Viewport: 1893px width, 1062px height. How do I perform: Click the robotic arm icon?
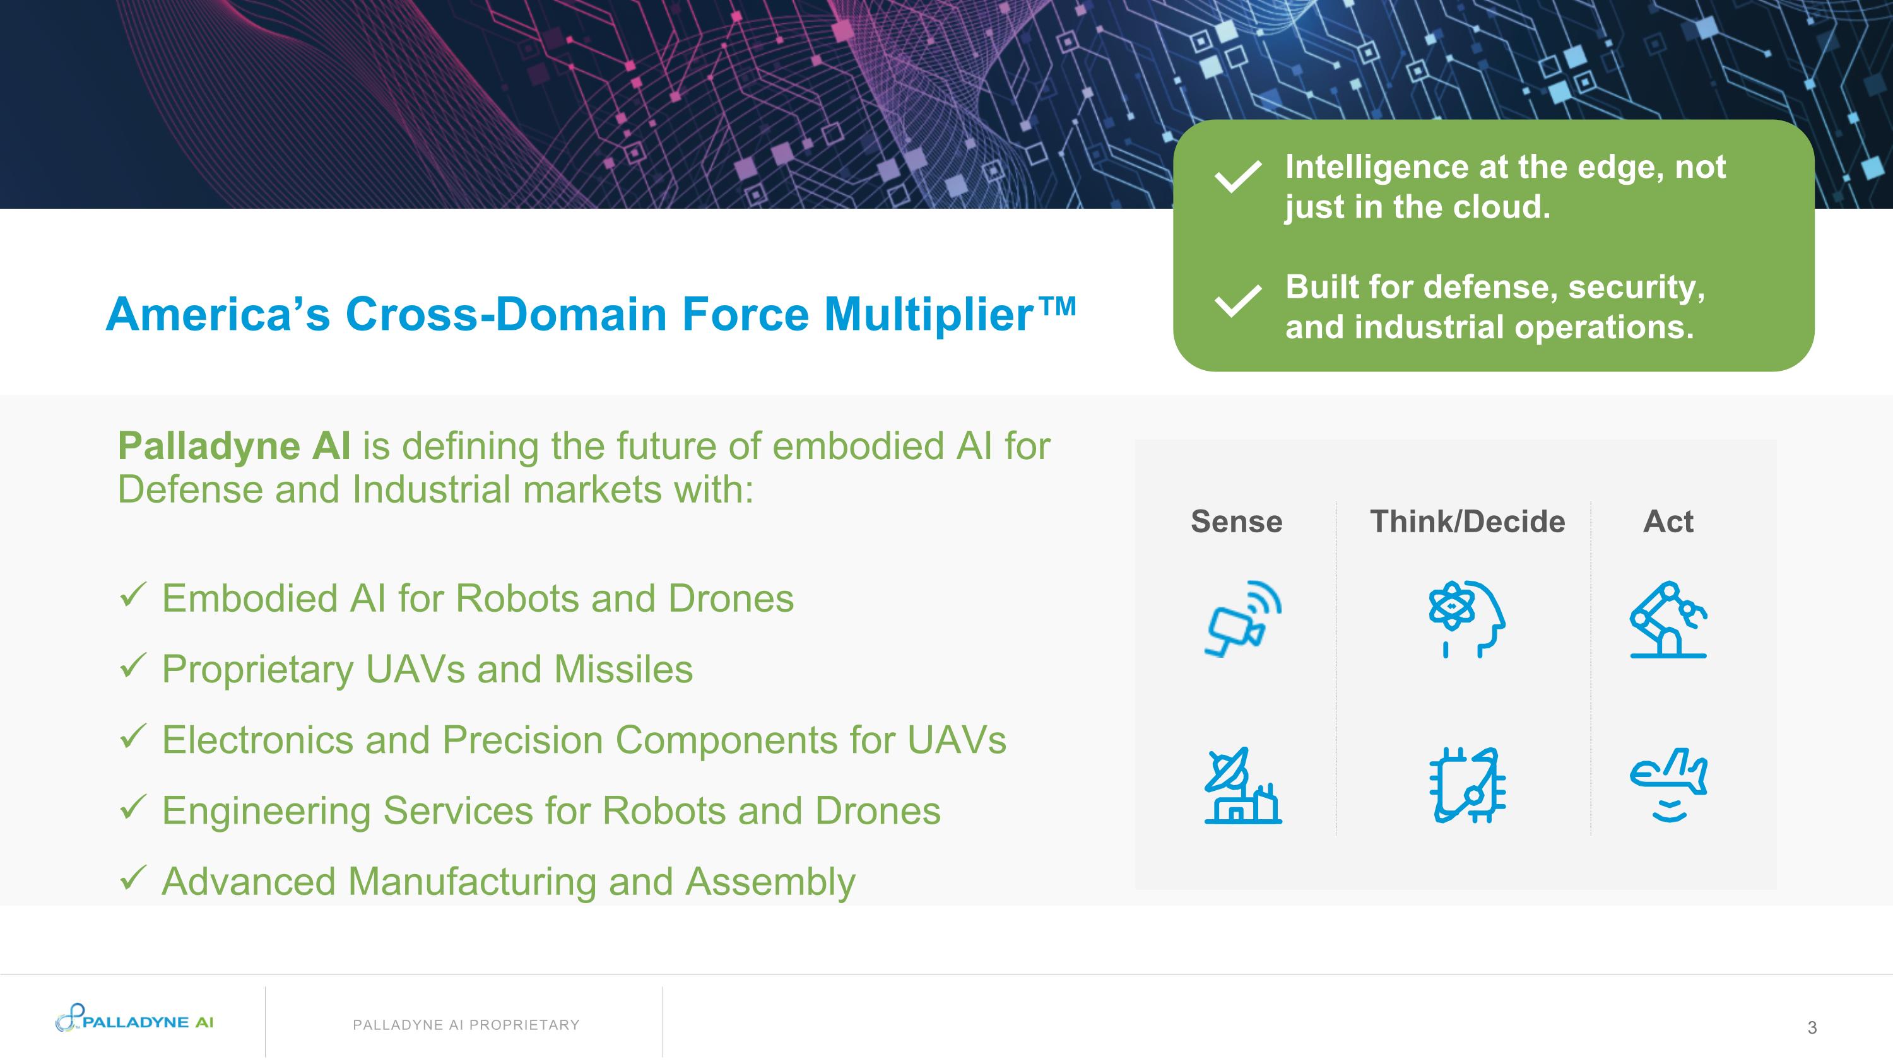pyautogui.click(x=1668, y=619)
